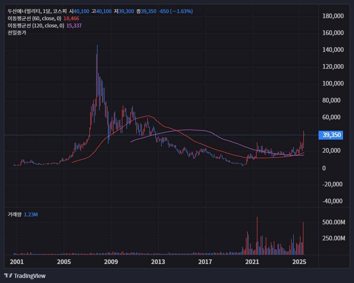The image size is (354, 283).
Task: Click the close price value after 종
Action: [x=149, y=11]
